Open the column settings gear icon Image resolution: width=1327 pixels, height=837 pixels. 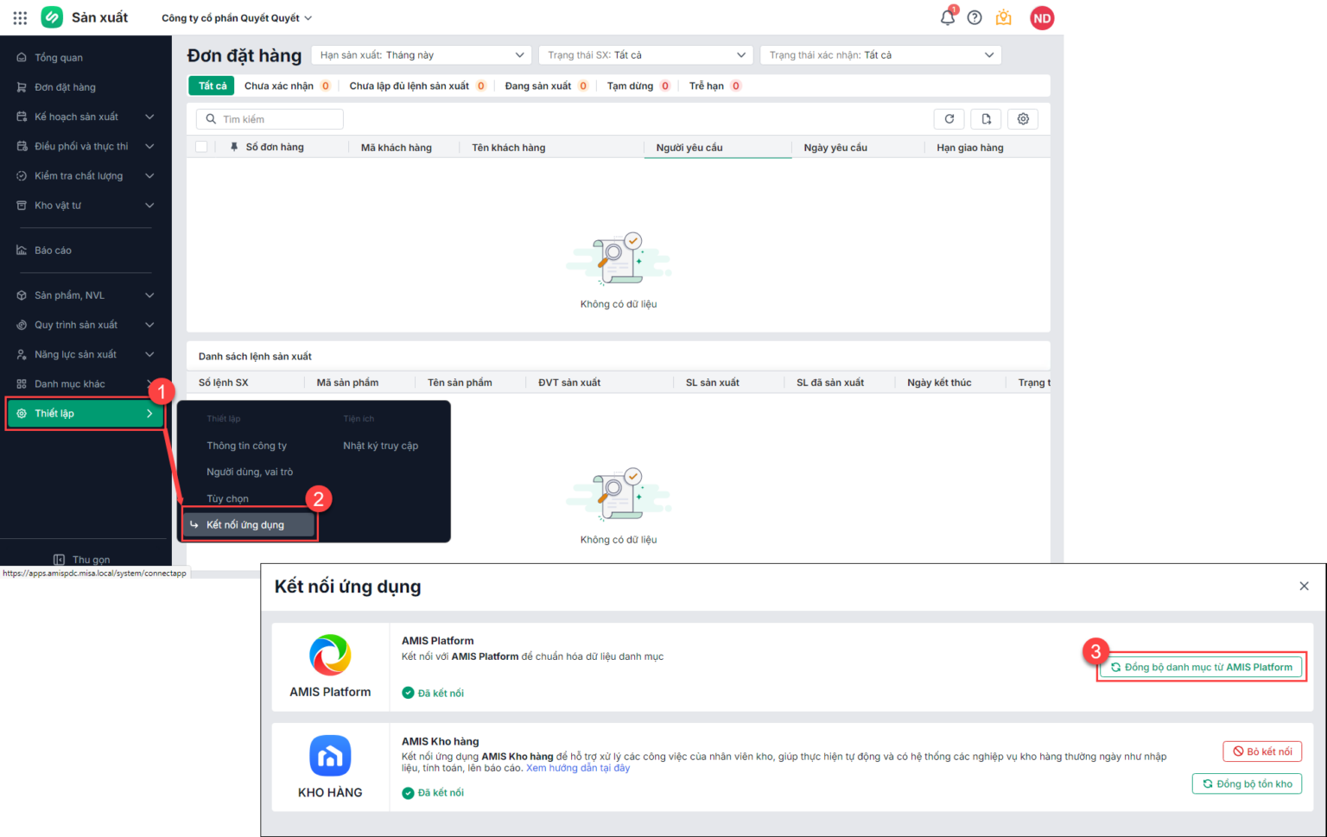[1023, 118]
